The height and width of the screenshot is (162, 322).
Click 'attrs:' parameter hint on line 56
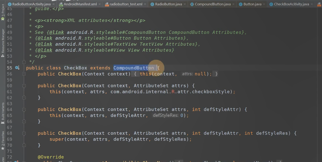coord(187,74)
